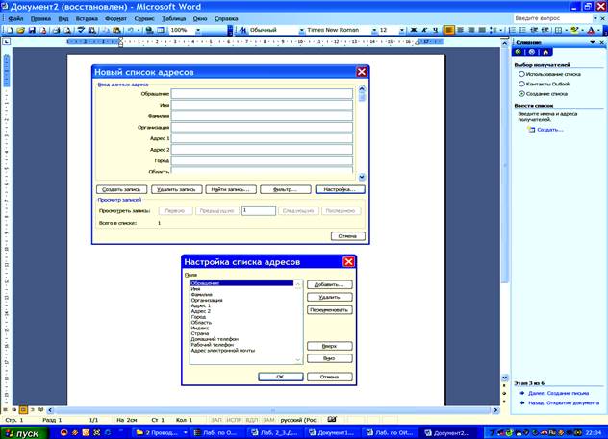The width and height of the screenshot is (608, 439).
Task: Apply a bulleted list
Action: [x=522, y=30]
